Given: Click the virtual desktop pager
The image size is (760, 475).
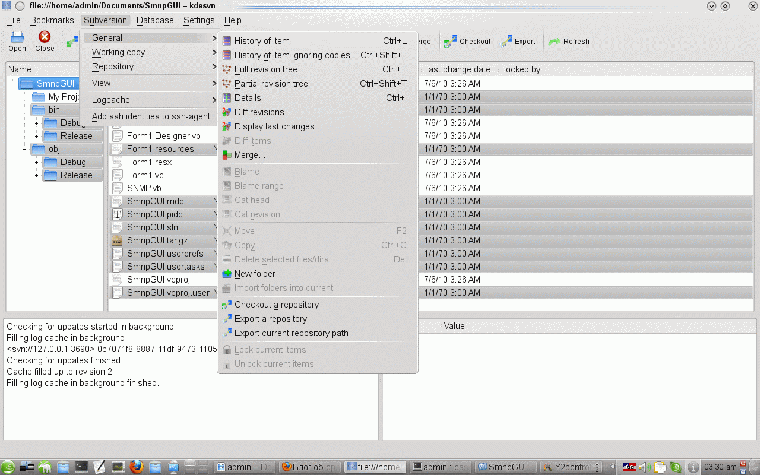Looking at the screenshot, I should 197,467.
